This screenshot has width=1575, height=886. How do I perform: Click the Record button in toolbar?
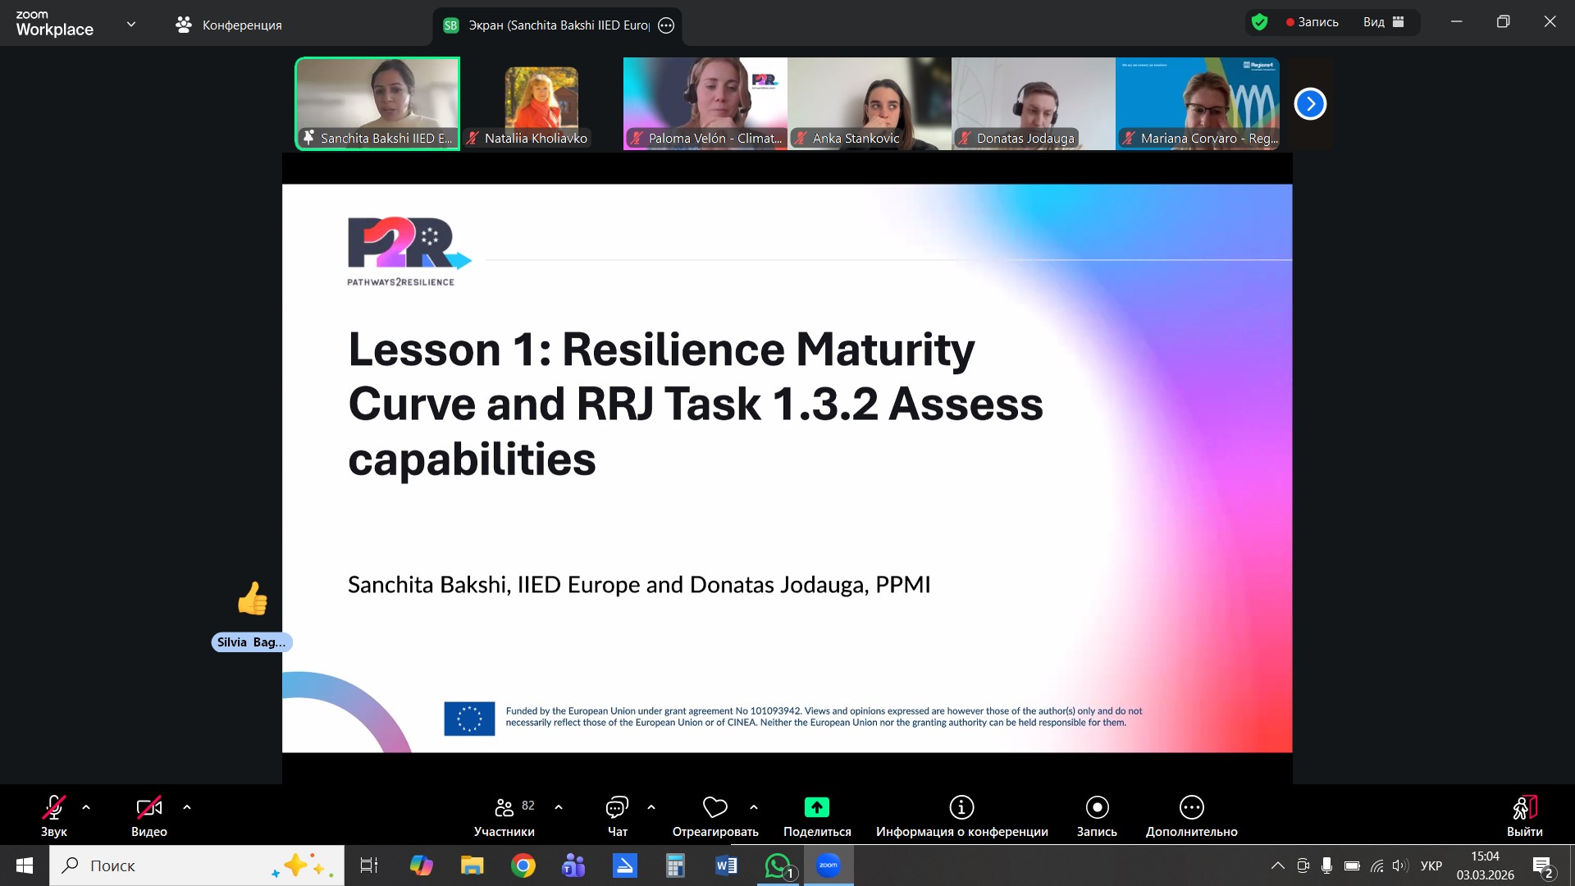pos(1097,808)
